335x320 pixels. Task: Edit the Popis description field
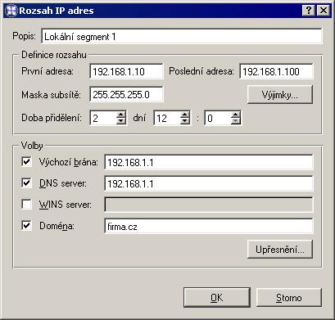(x=182, y=36)
